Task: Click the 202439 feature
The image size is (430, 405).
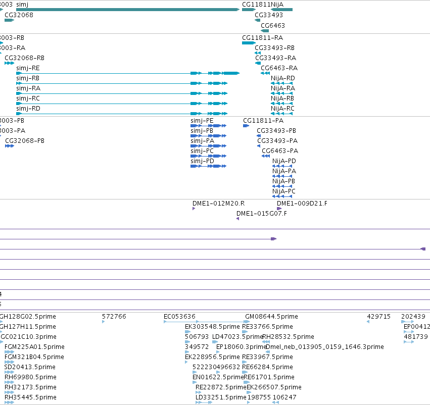Action: pos(407,322)
